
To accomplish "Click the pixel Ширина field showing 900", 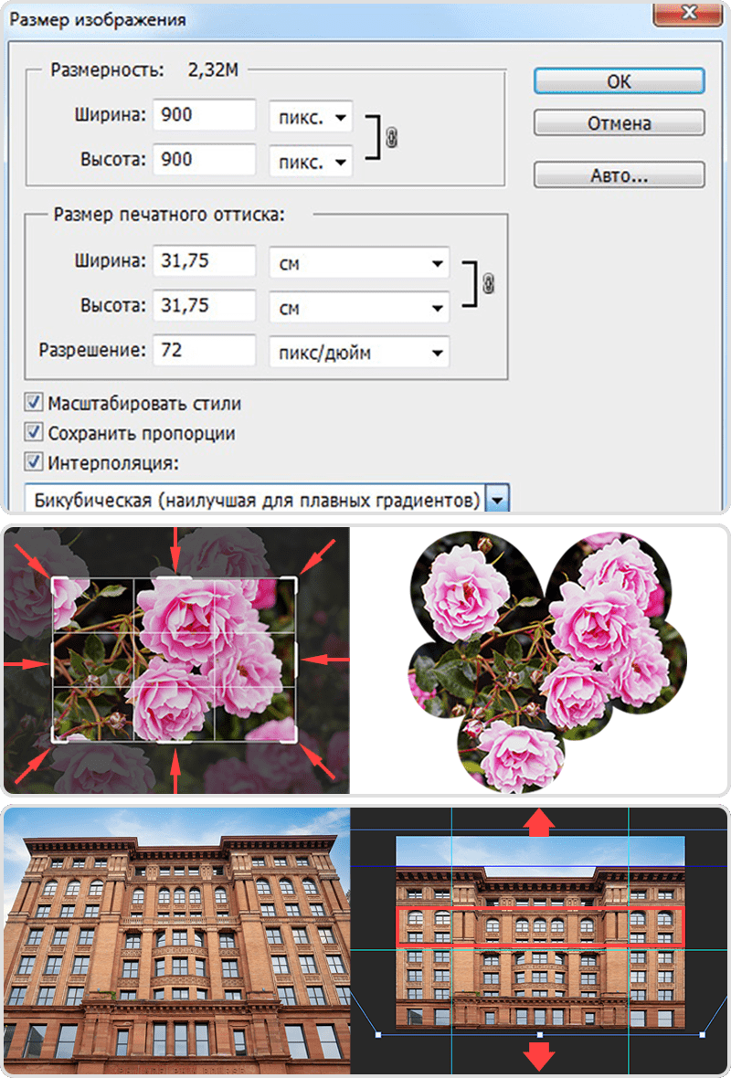I will coord(204,115).
